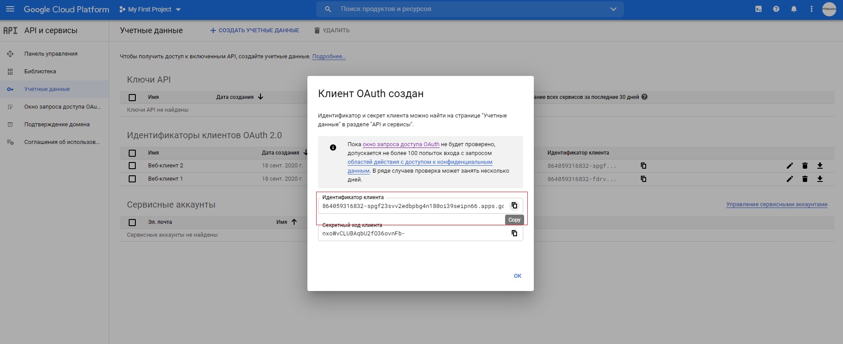Screen dimensions: 843x344
Task: Click the usage agreements settings icon
Action: pos(10,142)
